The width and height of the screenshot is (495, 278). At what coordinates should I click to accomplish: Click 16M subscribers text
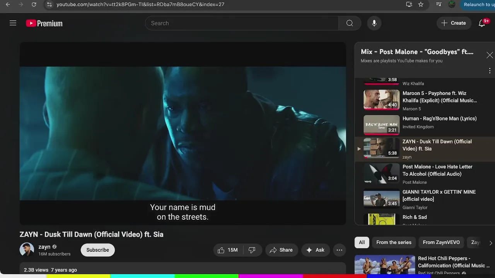(54, 254)
